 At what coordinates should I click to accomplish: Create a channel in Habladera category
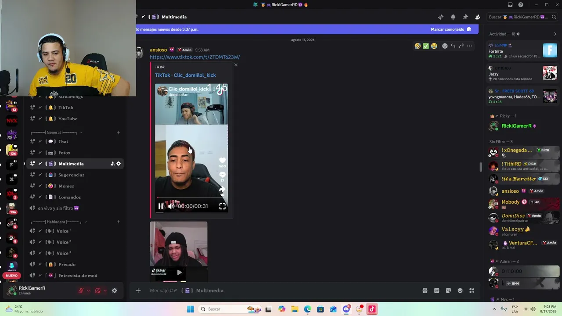coord(119,222)
